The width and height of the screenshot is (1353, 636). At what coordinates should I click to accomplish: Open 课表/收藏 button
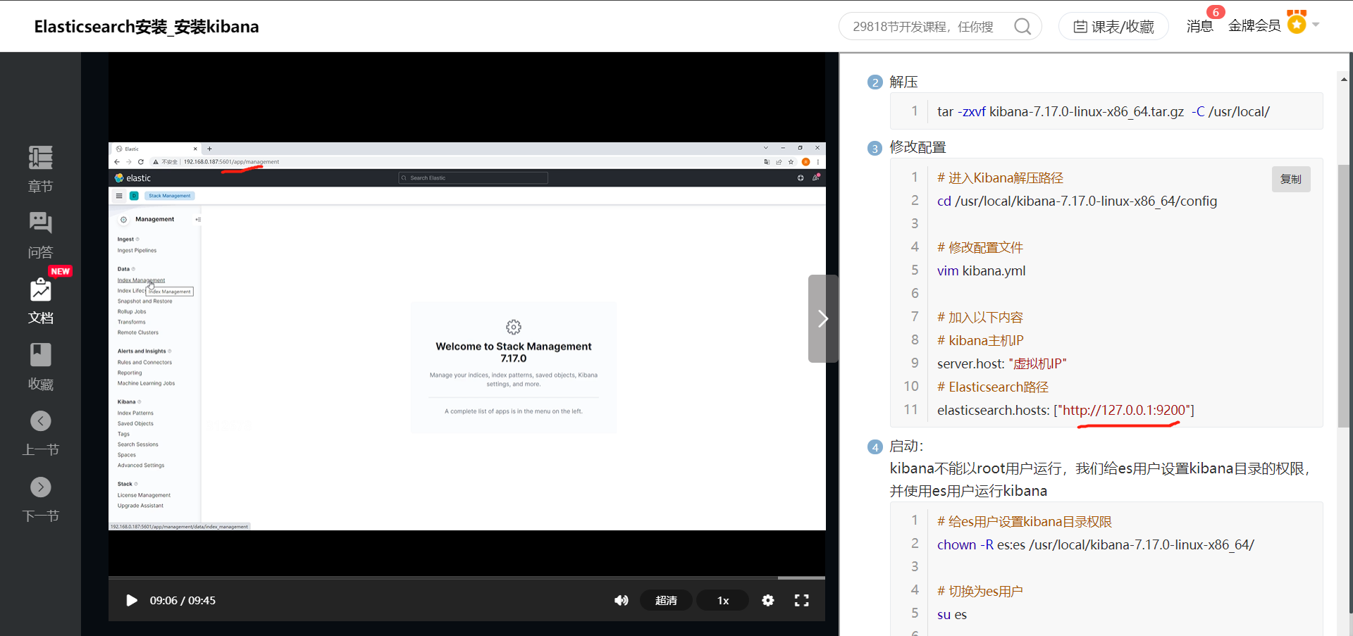tap(1113, 27)
